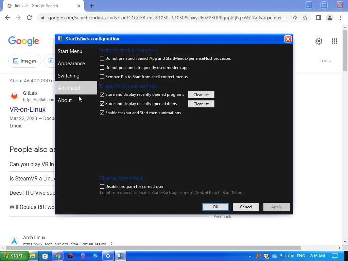Open the About page
348x261 pixels.
(x=65, y=100)
